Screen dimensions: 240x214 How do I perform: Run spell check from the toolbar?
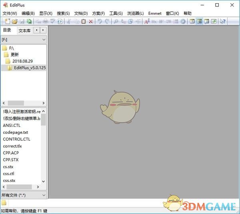point(52,21)
